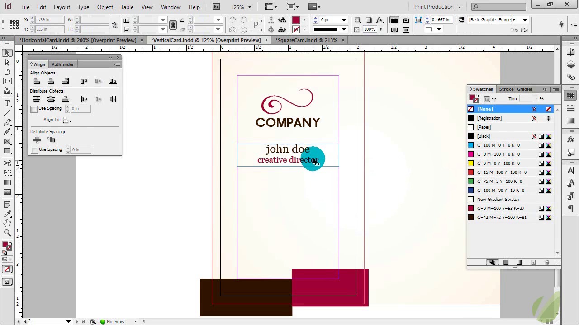Open the Links panel icon in dock
Viewport: 579px width, 325px height.
point(570,77)
